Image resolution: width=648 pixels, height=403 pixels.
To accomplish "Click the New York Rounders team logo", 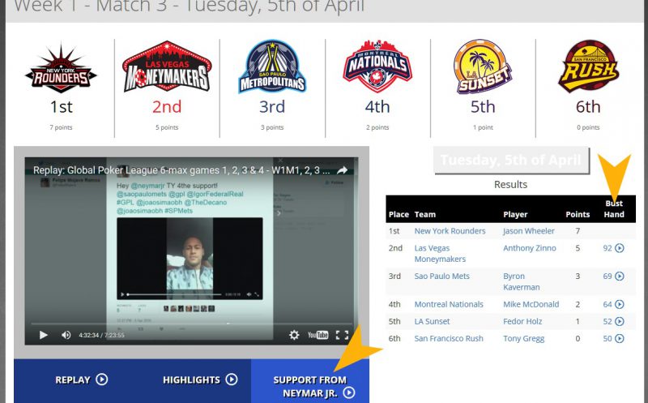I will tap(62, 69).
